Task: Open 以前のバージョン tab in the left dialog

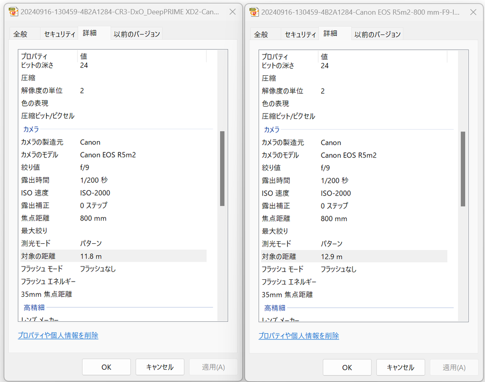Action: tap(137, 34)
